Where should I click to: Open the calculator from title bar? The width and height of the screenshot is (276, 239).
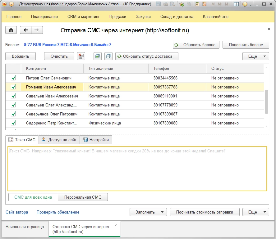196,4
